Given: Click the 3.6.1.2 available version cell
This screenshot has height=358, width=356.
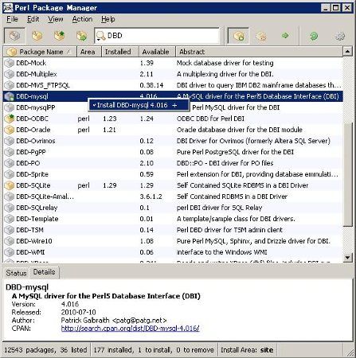Looking at the screenshot, I should pos(151,197).
